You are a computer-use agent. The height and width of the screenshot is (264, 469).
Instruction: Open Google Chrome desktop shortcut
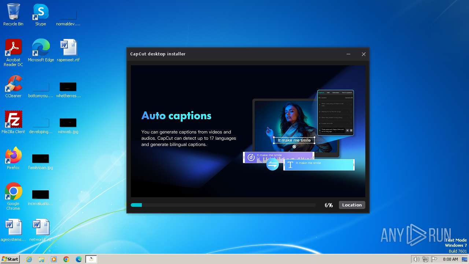pyautogui.click(x=13, y=197)
